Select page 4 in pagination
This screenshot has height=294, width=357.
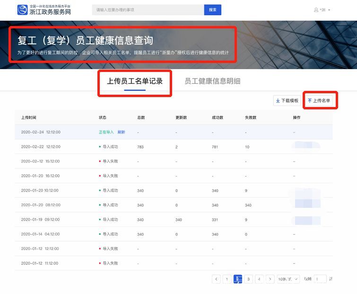259,279
